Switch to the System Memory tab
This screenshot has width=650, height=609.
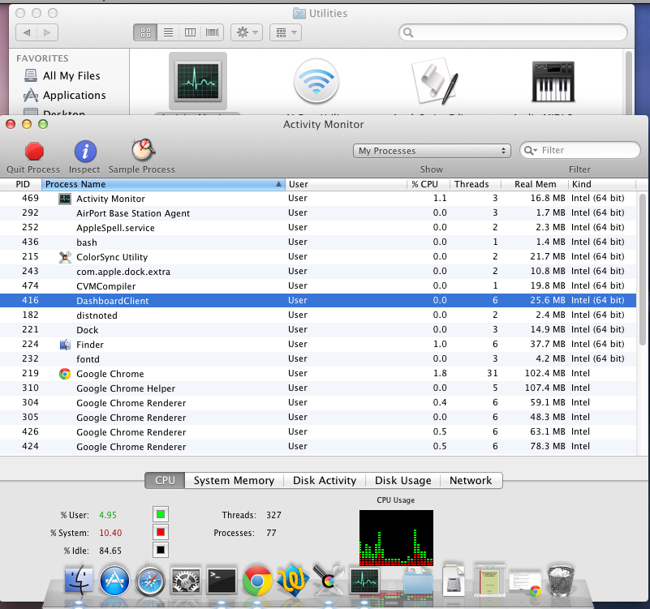[234, 480]
